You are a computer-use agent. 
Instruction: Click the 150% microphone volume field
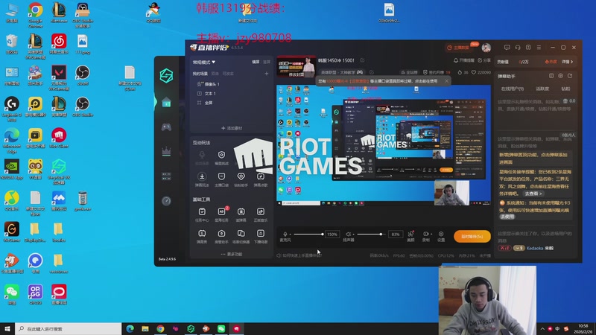coord(332,234)
